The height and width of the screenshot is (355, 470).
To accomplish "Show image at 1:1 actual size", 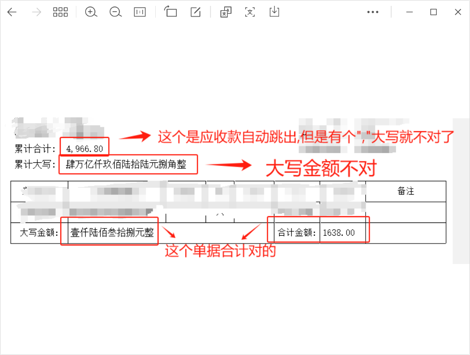I will 140,12.
